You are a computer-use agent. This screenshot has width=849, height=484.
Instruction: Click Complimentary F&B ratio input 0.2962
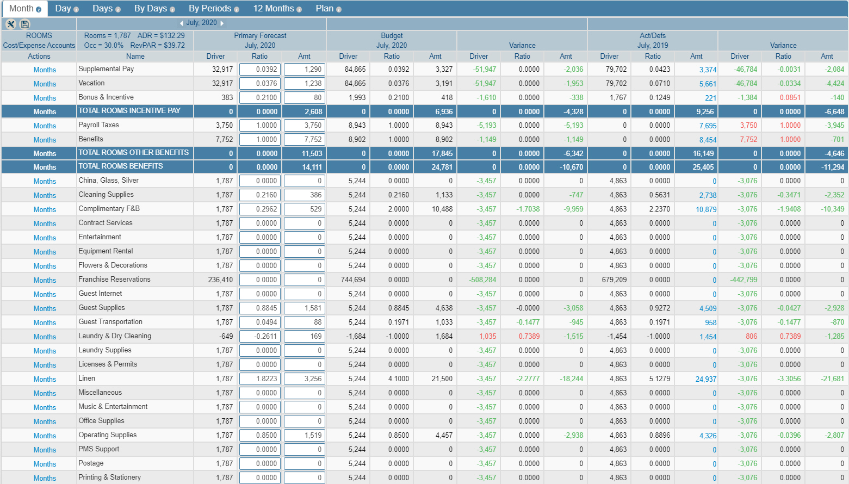click(260, 209)
